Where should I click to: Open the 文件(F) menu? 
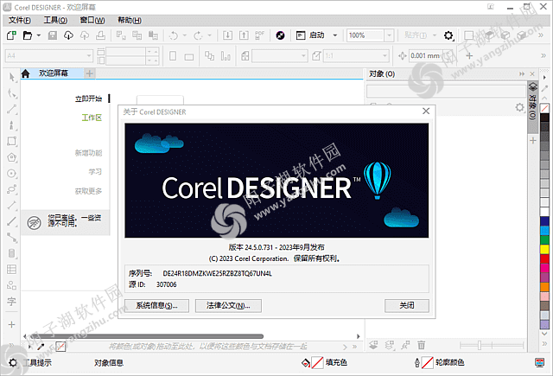click(20, 21)
